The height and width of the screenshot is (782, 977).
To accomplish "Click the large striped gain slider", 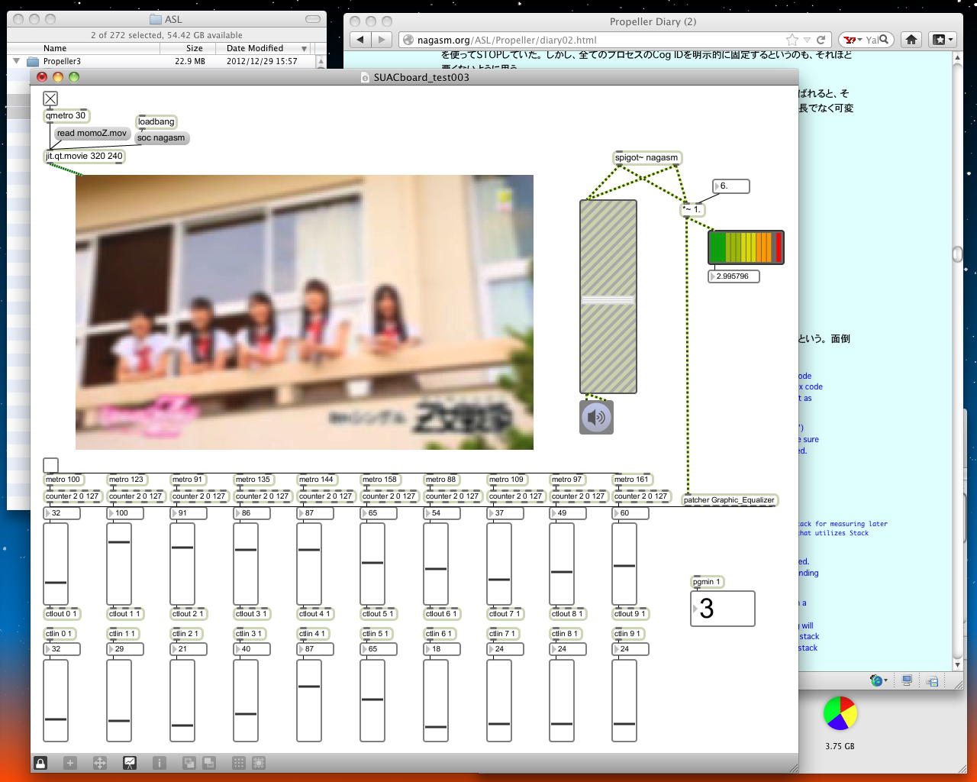I will click(608, 296).
